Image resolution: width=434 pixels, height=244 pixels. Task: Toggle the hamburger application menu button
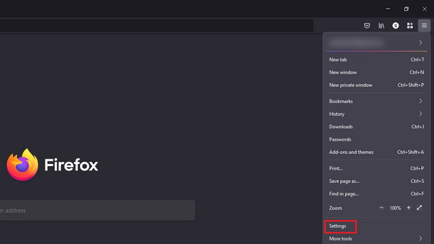(x=424, y=26)
